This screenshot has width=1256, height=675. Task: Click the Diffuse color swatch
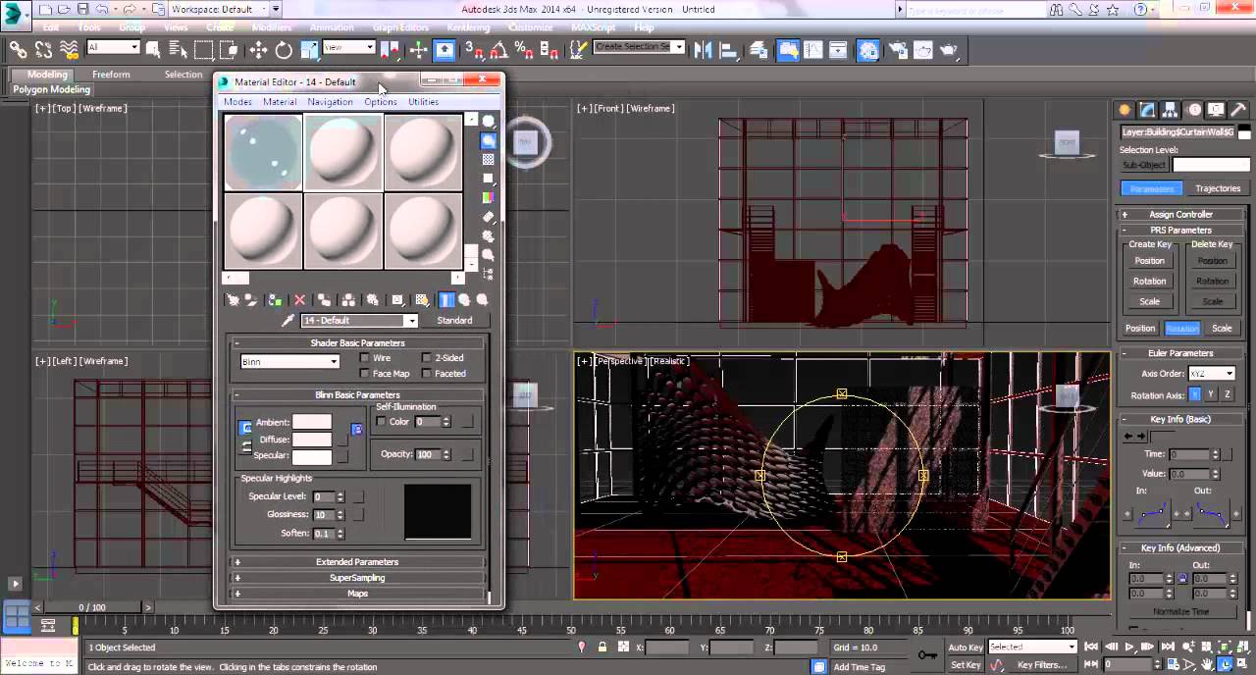click(x=312, y=440)
